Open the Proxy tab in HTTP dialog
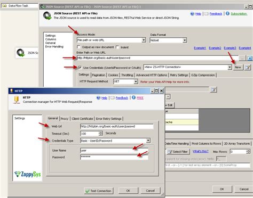 point(65,119)
